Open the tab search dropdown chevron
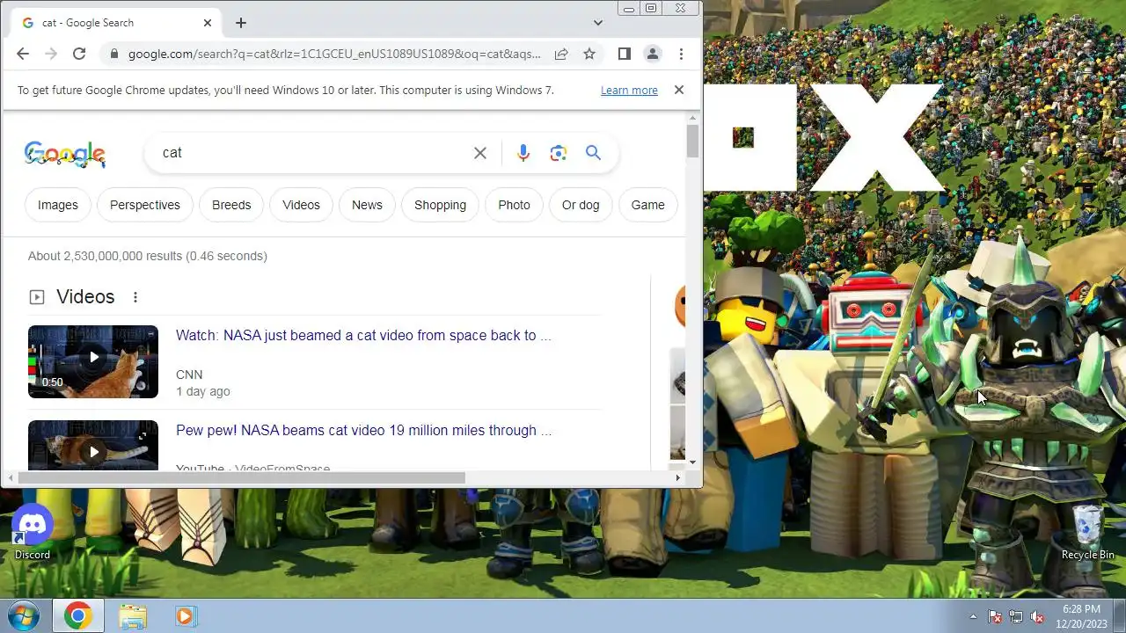This screenshot has width=1126, height=633. tap(598, 23)
